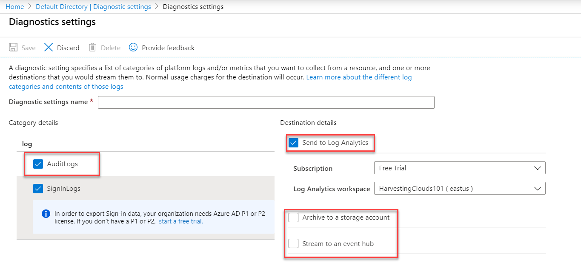
Task: Click the Save floppy disk icon
Action: (x=13, y=47)
